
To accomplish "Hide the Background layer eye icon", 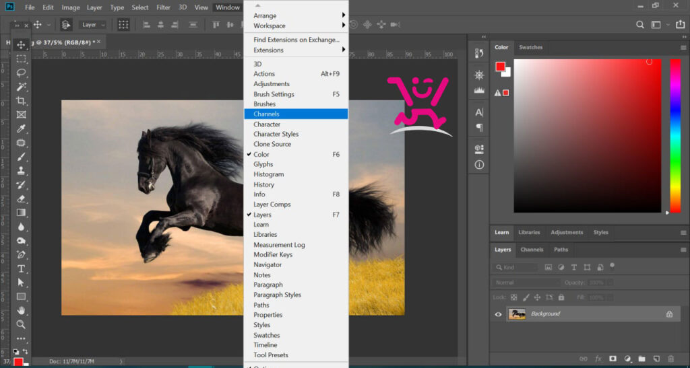I will [498, 314].
